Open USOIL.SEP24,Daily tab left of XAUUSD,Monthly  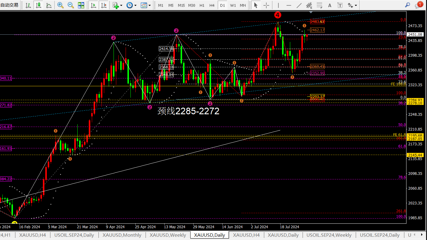74,235
